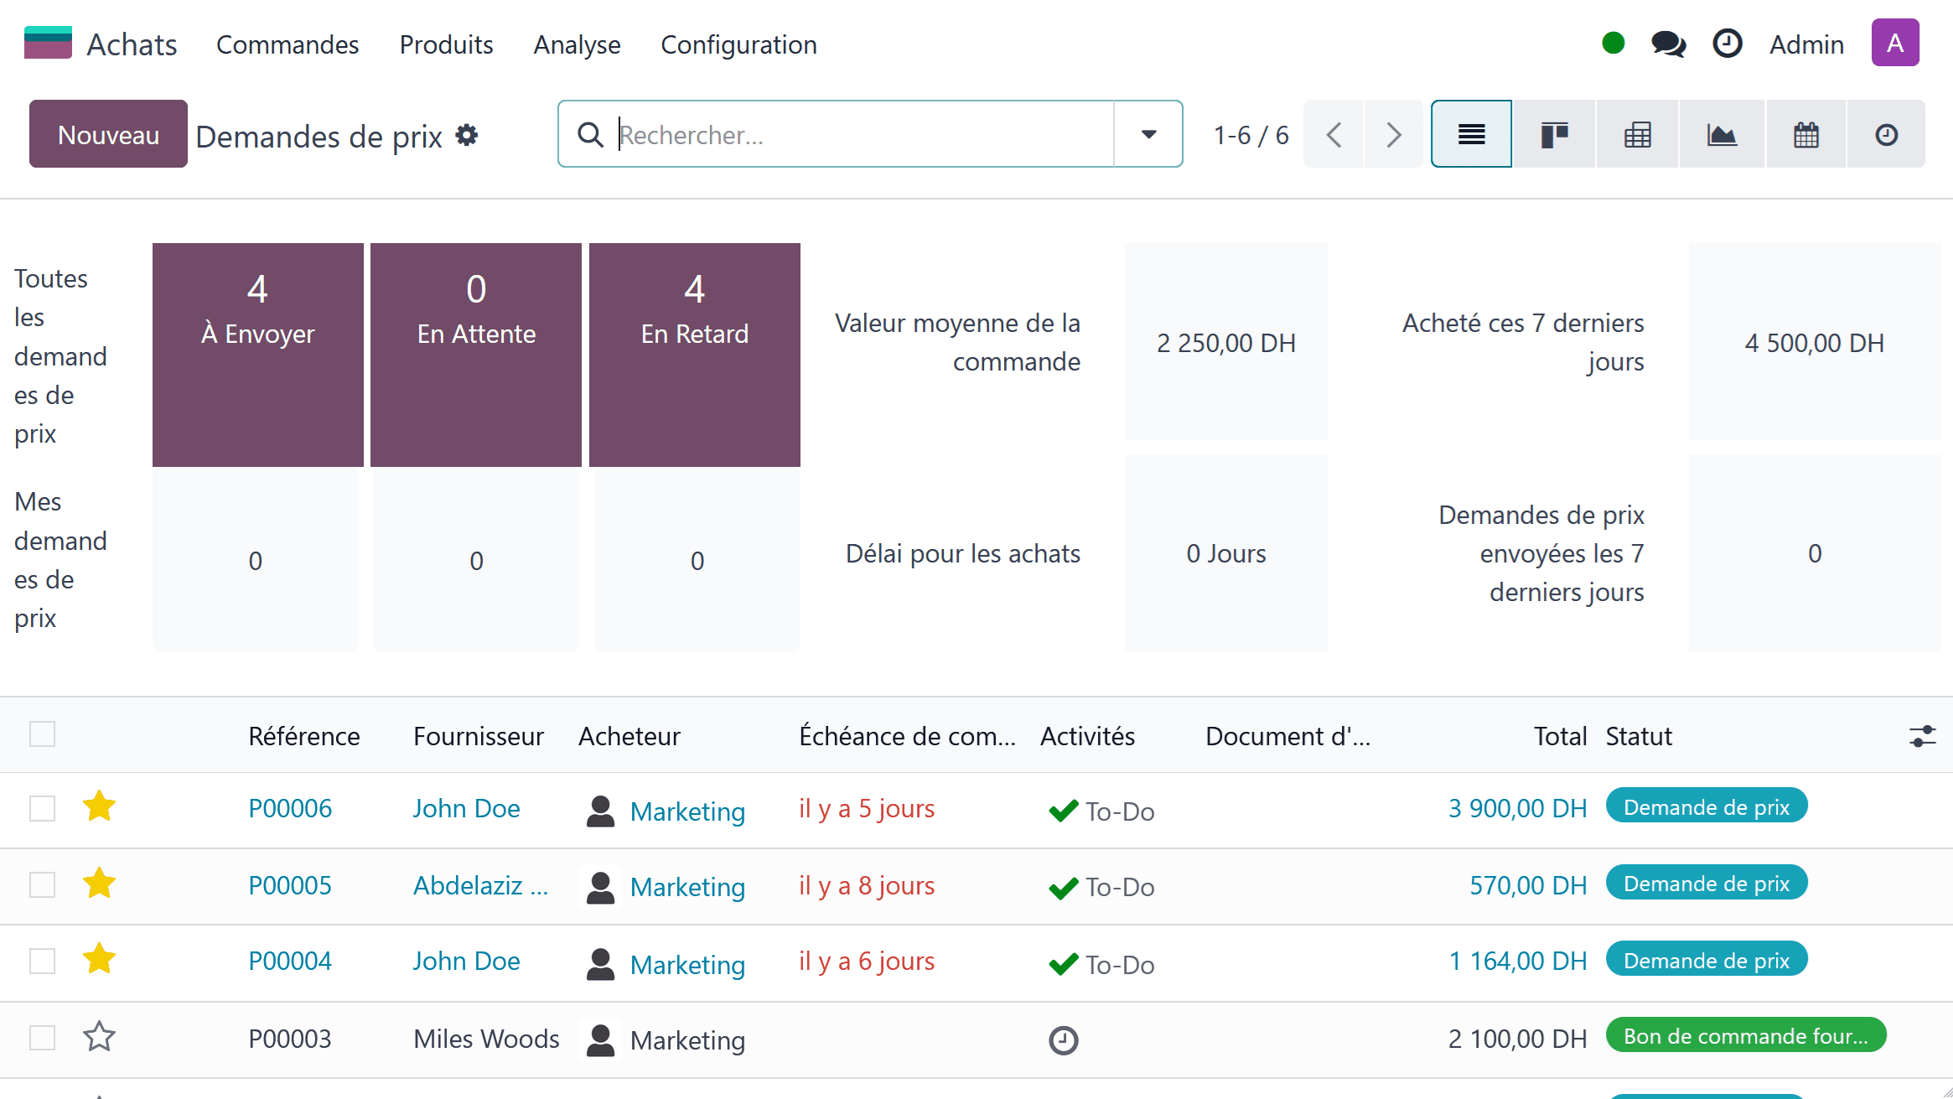Click the Nouveau button

[x=108, y=134]
